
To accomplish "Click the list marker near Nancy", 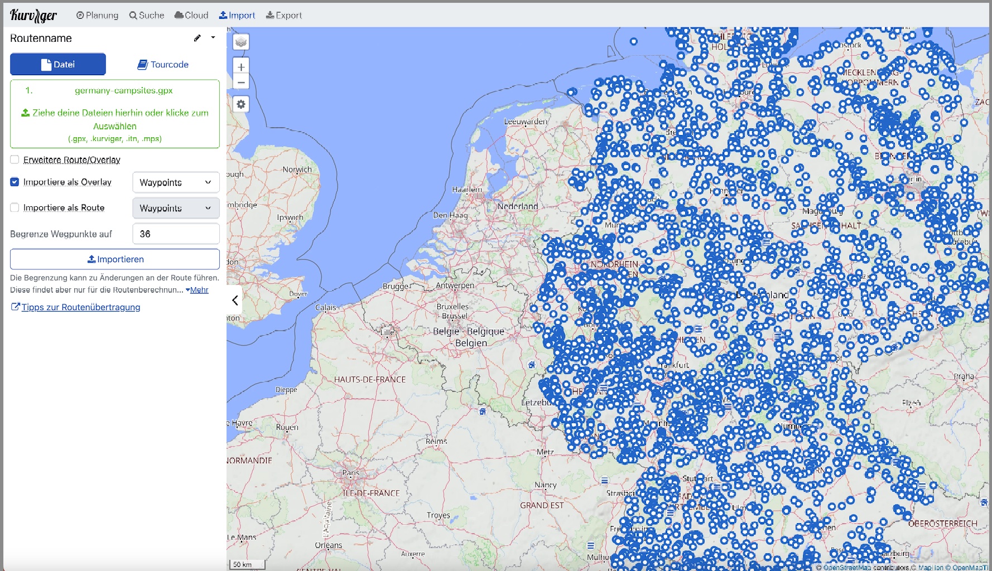I will (604, 480).
